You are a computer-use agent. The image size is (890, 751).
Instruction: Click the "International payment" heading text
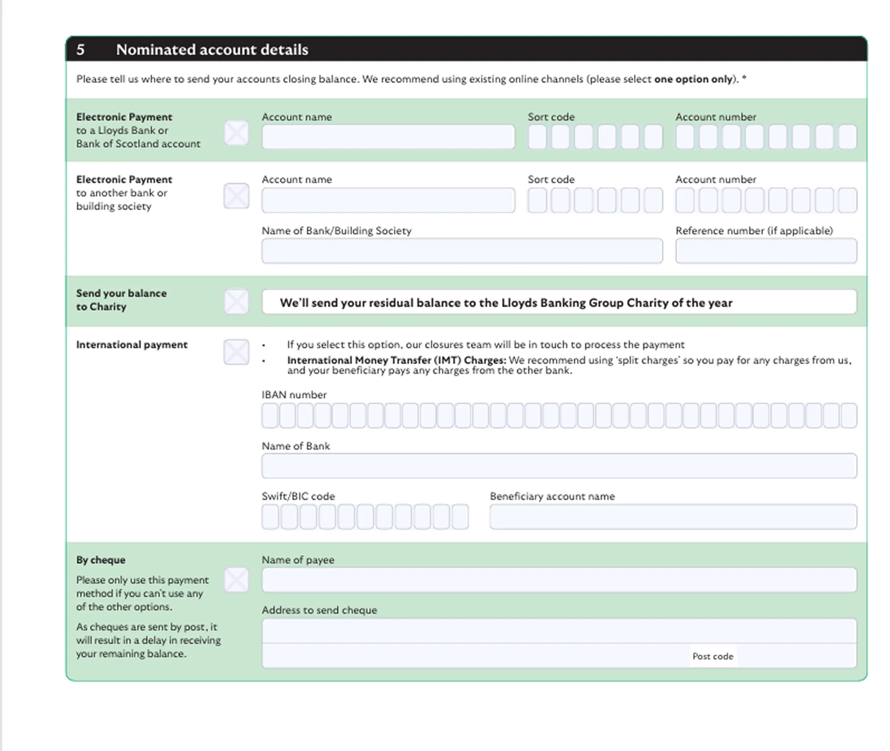tap(132, 345)
